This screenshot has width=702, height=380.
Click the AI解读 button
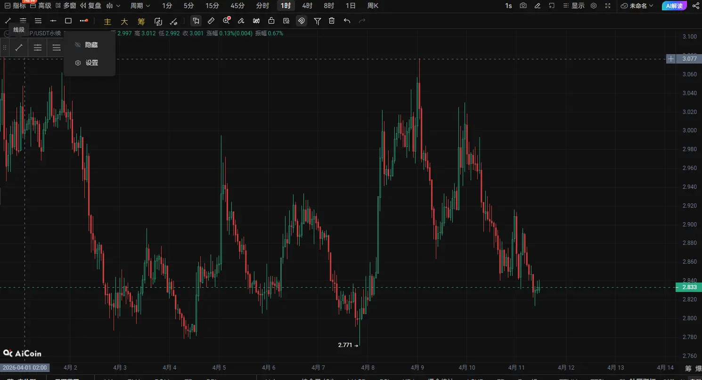coord(674,6)
